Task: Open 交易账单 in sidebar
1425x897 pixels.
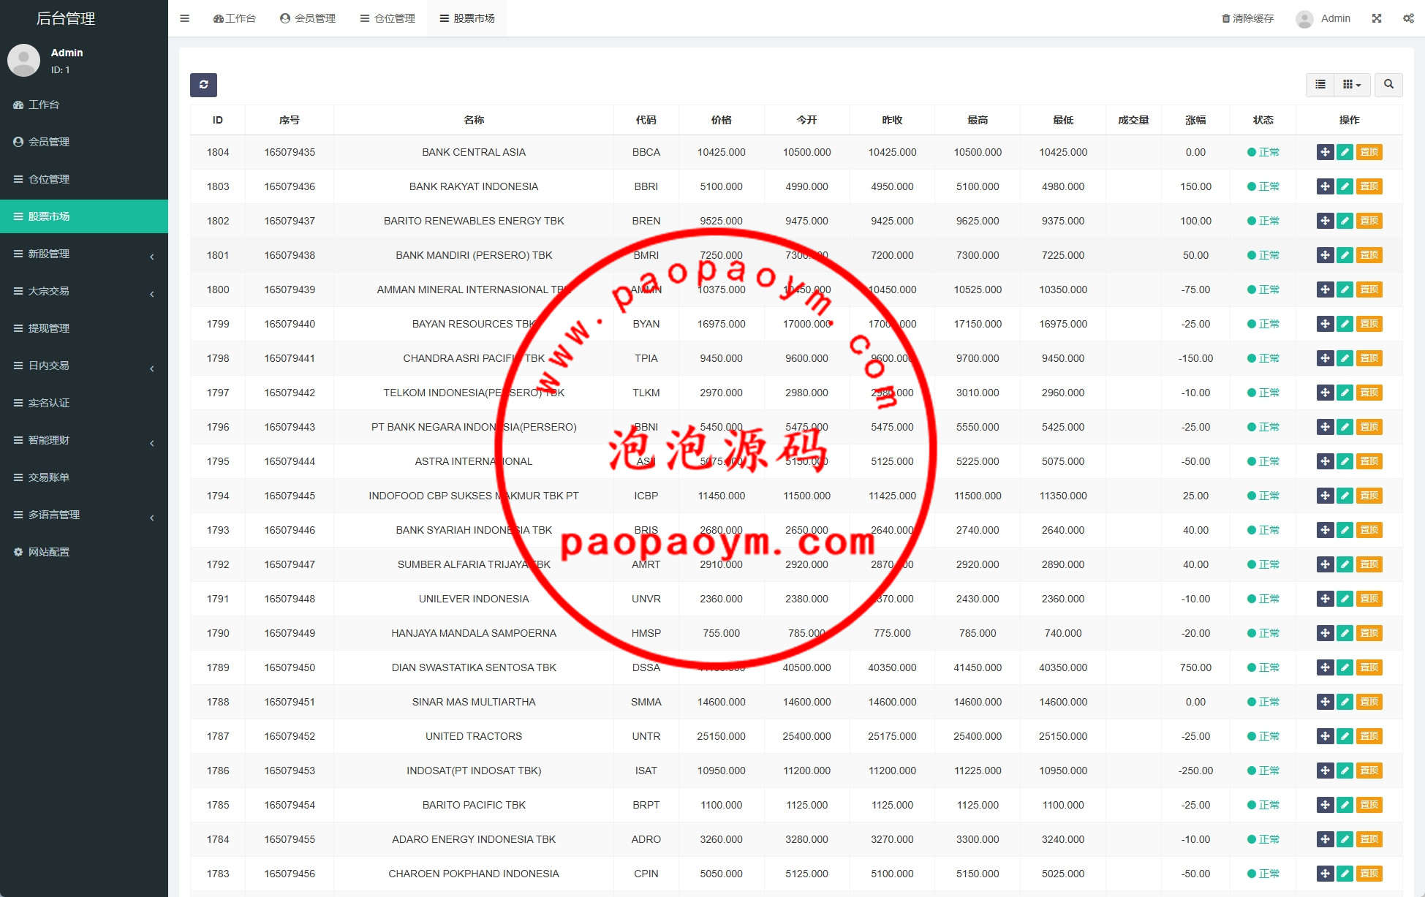Action: click(x=84, y=477)
